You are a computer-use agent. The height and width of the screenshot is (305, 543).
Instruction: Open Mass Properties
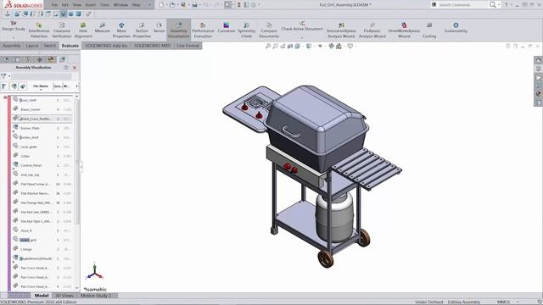121,30
